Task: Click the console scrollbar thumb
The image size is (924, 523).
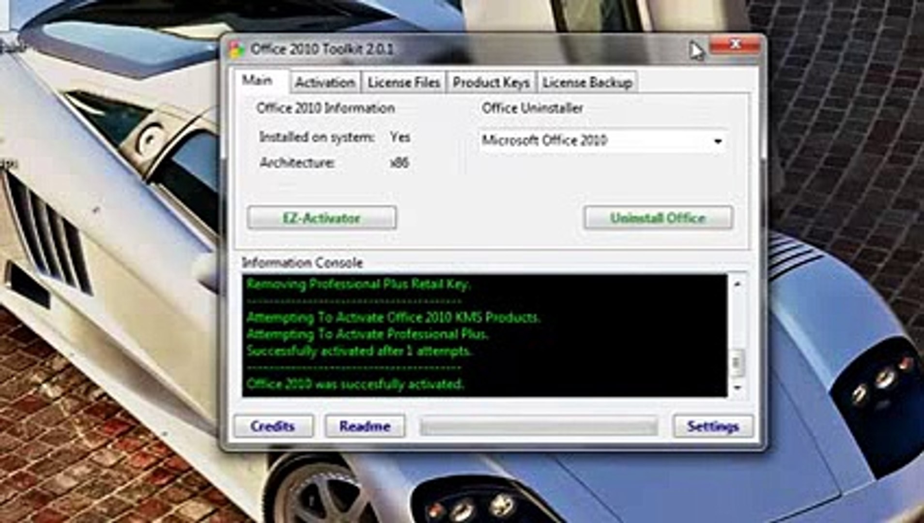Action: (x=737, y=362)
